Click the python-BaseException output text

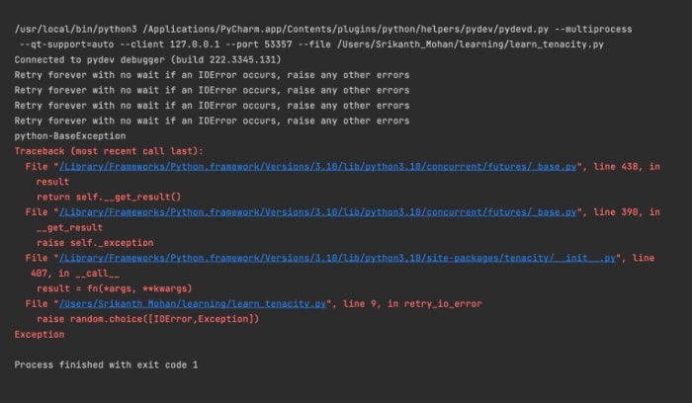(x=70, y=135)
